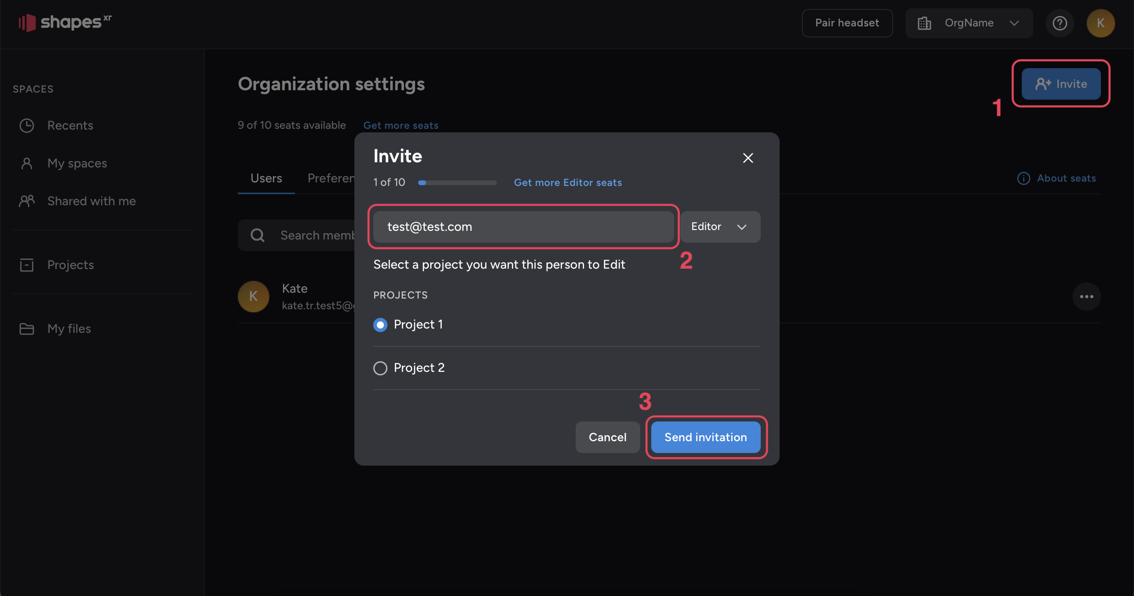The width and height of the screenshot is (1134, 596).
Task: Open Projects in the sidebar
Action: tap(70, 265)
